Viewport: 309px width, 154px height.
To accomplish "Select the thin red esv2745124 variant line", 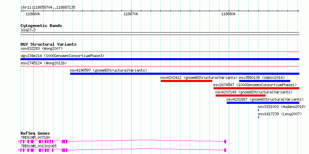I will tap(160, 66).
